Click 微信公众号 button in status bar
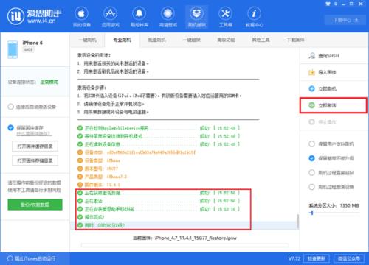 [x=349, y=258]
